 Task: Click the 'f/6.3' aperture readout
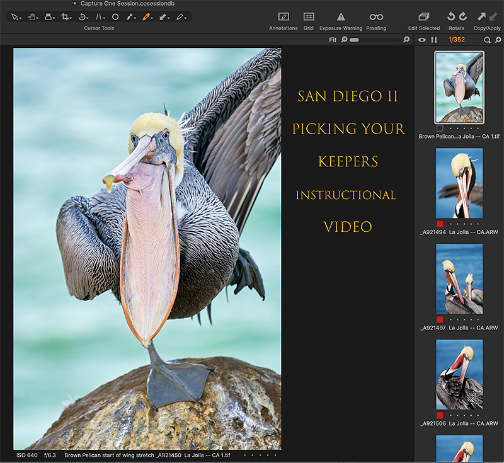pyautogui.click(x=50, y=455)
